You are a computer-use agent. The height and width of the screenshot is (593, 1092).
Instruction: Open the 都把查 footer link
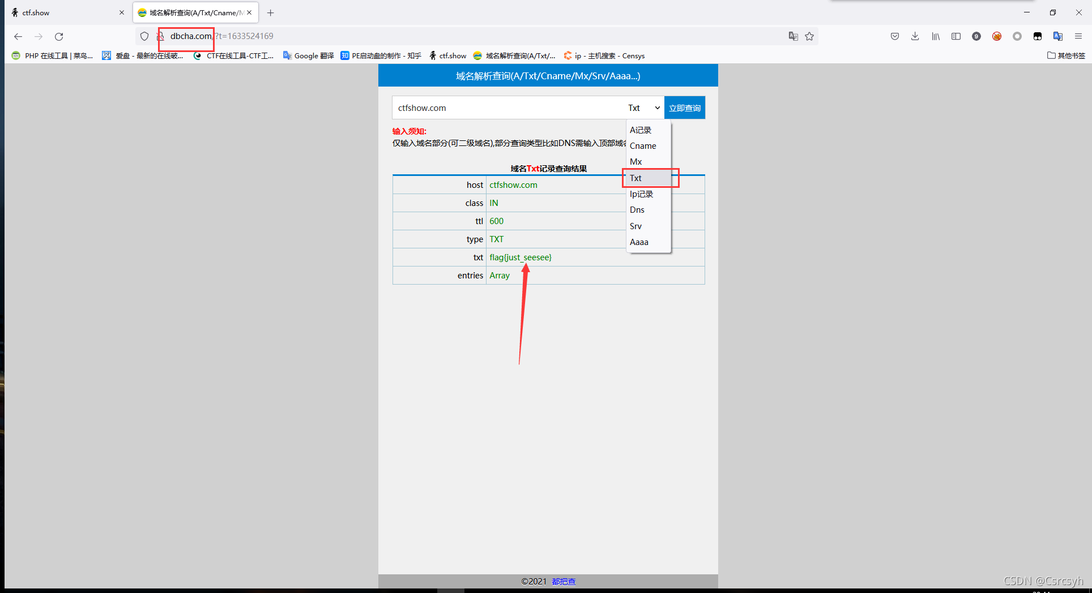[564, 582]
